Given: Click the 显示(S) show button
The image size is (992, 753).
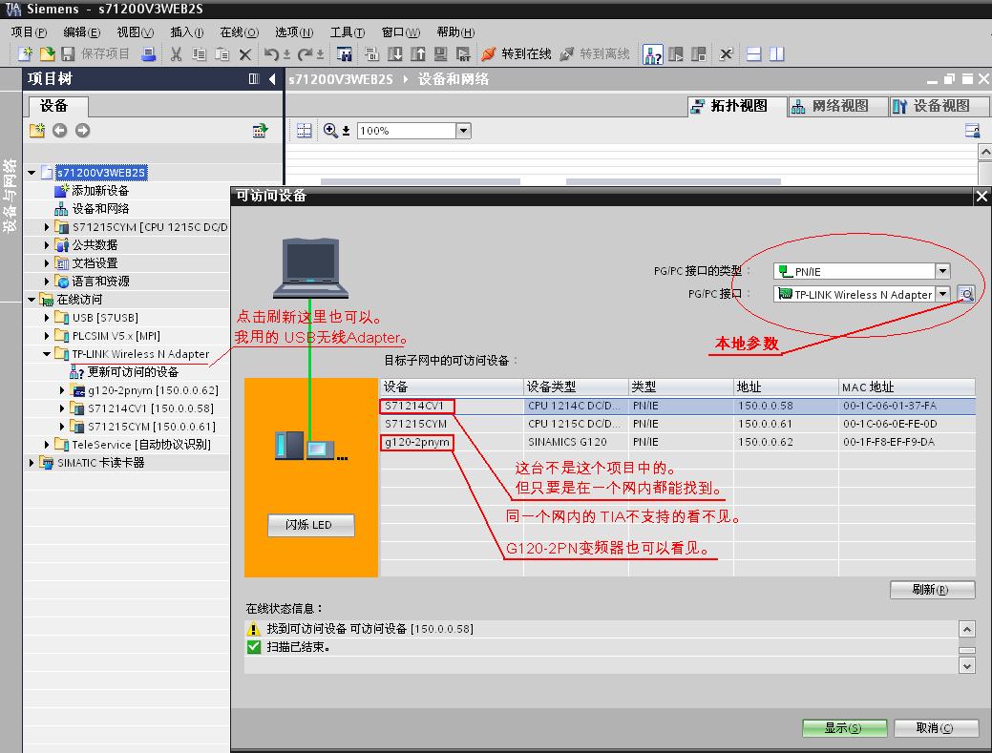Looking at the screenshot, I should pos(844,728).
